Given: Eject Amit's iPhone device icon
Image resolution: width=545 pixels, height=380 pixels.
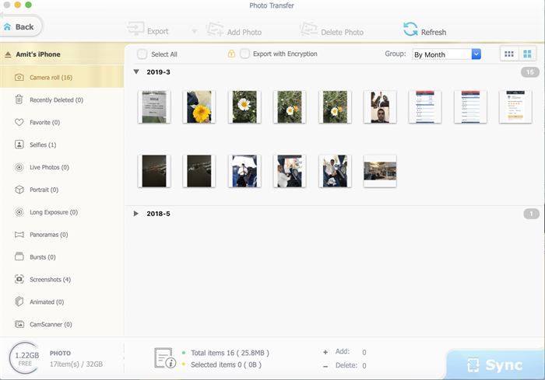Looking at the screenshot, I should pyautogui.click(x=8, y=54).
